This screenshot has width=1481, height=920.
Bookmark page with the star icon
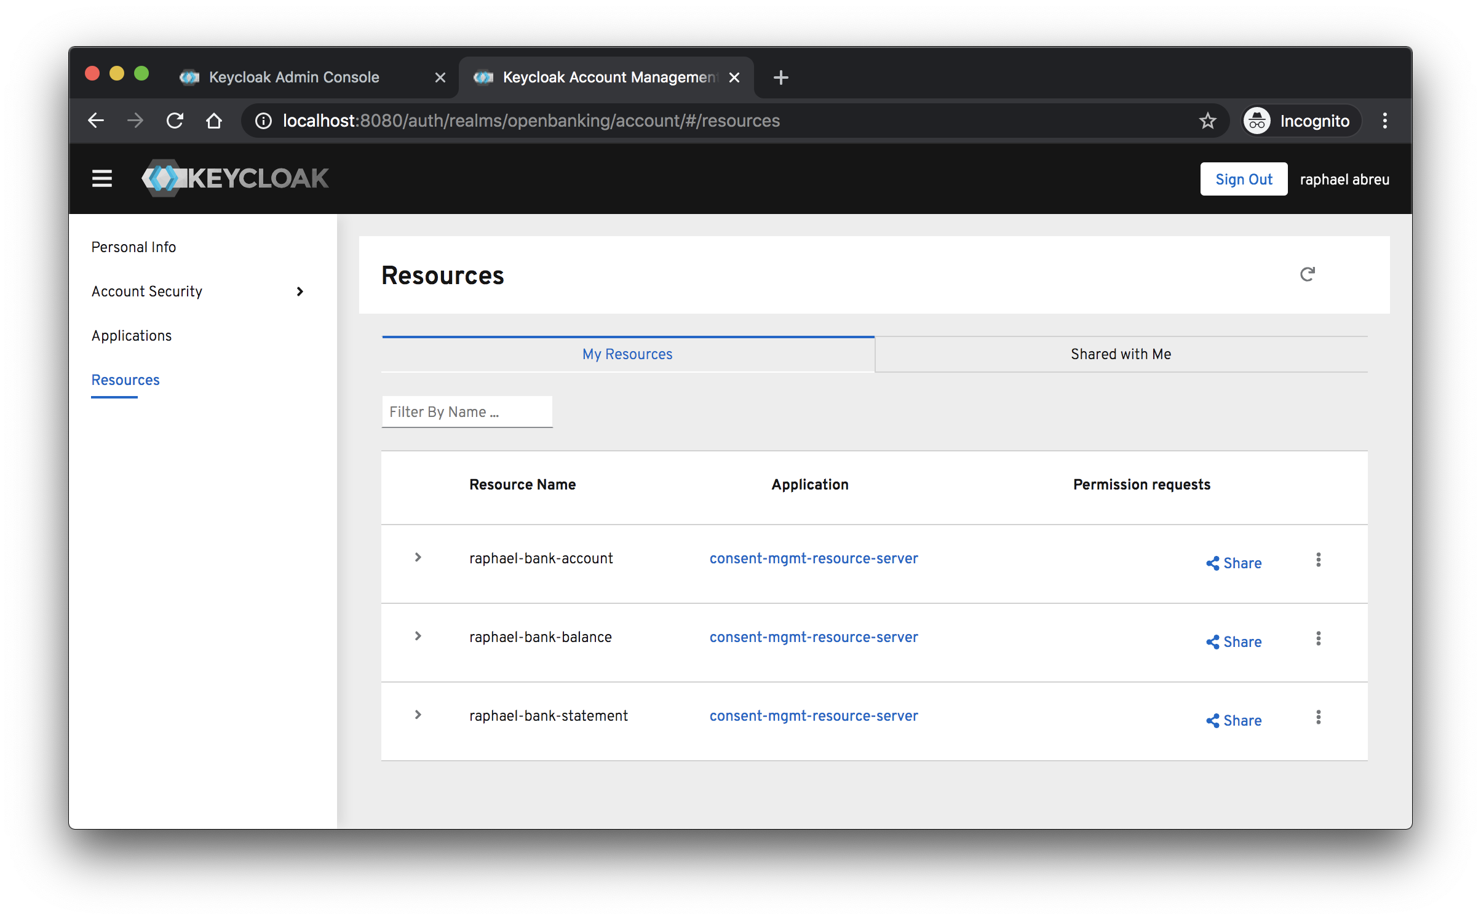pyautogui.click(x=1207, y=121)
